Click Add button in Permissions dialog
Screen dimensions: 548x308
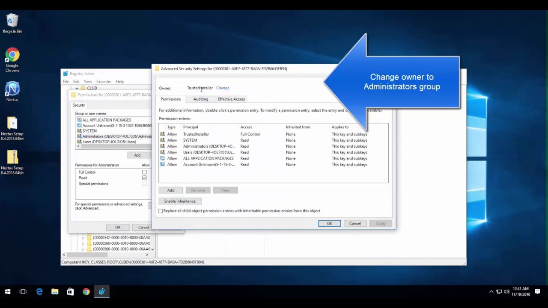[138, 155]
